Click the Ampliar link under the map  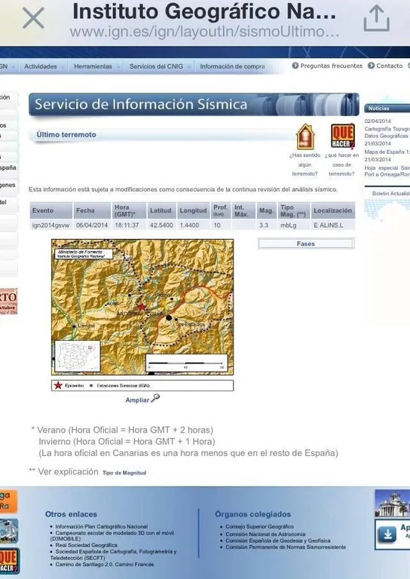click(x=137, y=400)
